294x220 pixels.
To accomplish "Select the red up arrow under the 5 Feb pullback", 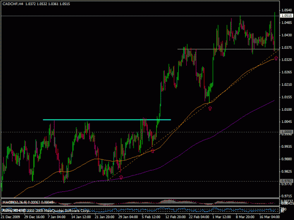I will (x=152, y=151).
